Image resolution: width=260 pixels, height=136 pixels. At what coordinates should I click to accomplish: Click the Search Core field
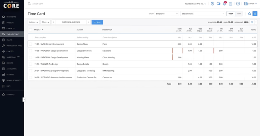tap(38, 4)
